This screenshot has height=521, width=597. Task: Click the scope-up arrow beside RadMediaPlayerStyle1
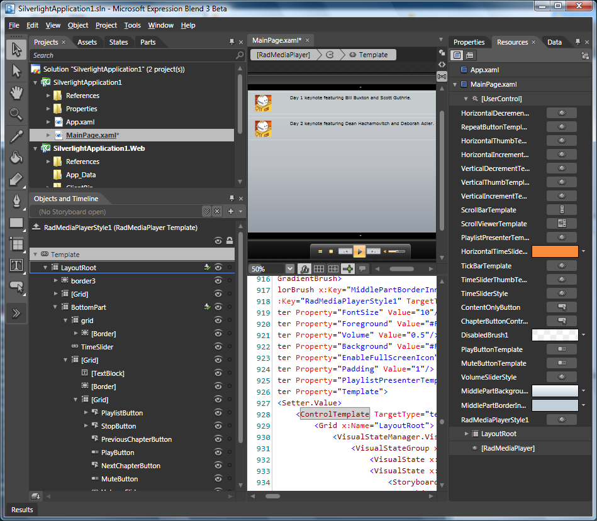click(x=36, y=227)
